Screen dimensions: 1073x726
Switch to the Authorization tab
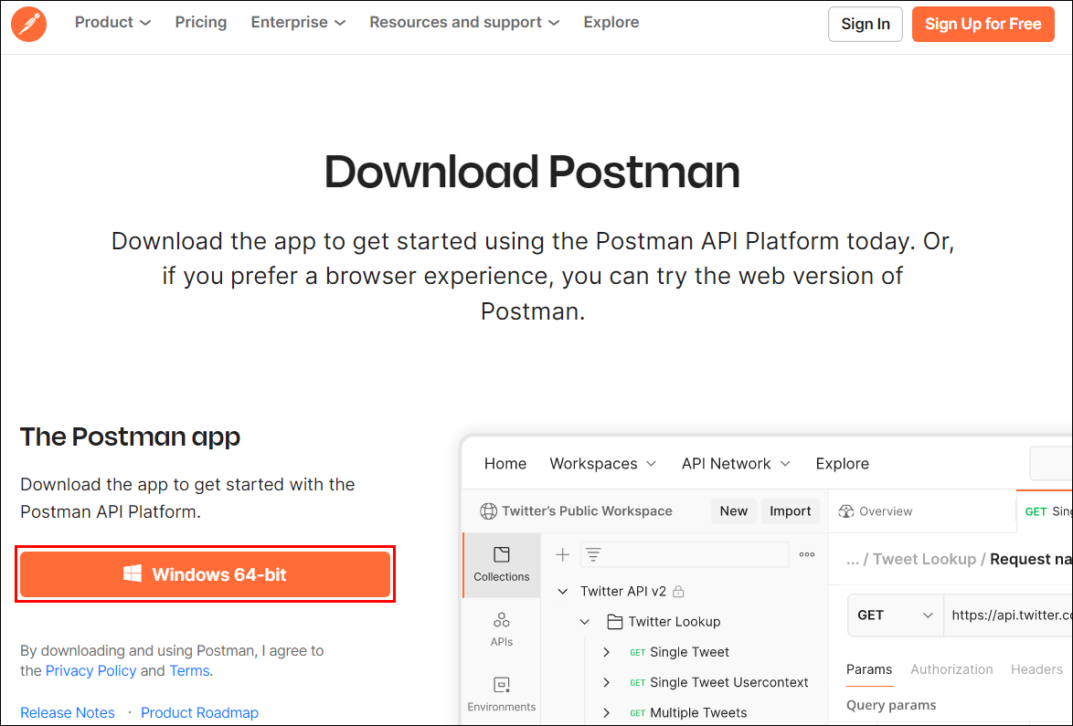click(x=951, y=669)
